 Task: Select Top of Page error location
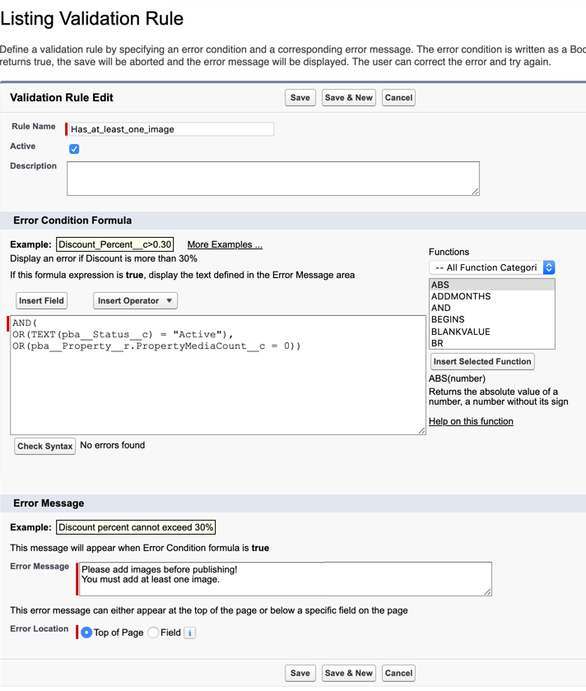(86, 633)
